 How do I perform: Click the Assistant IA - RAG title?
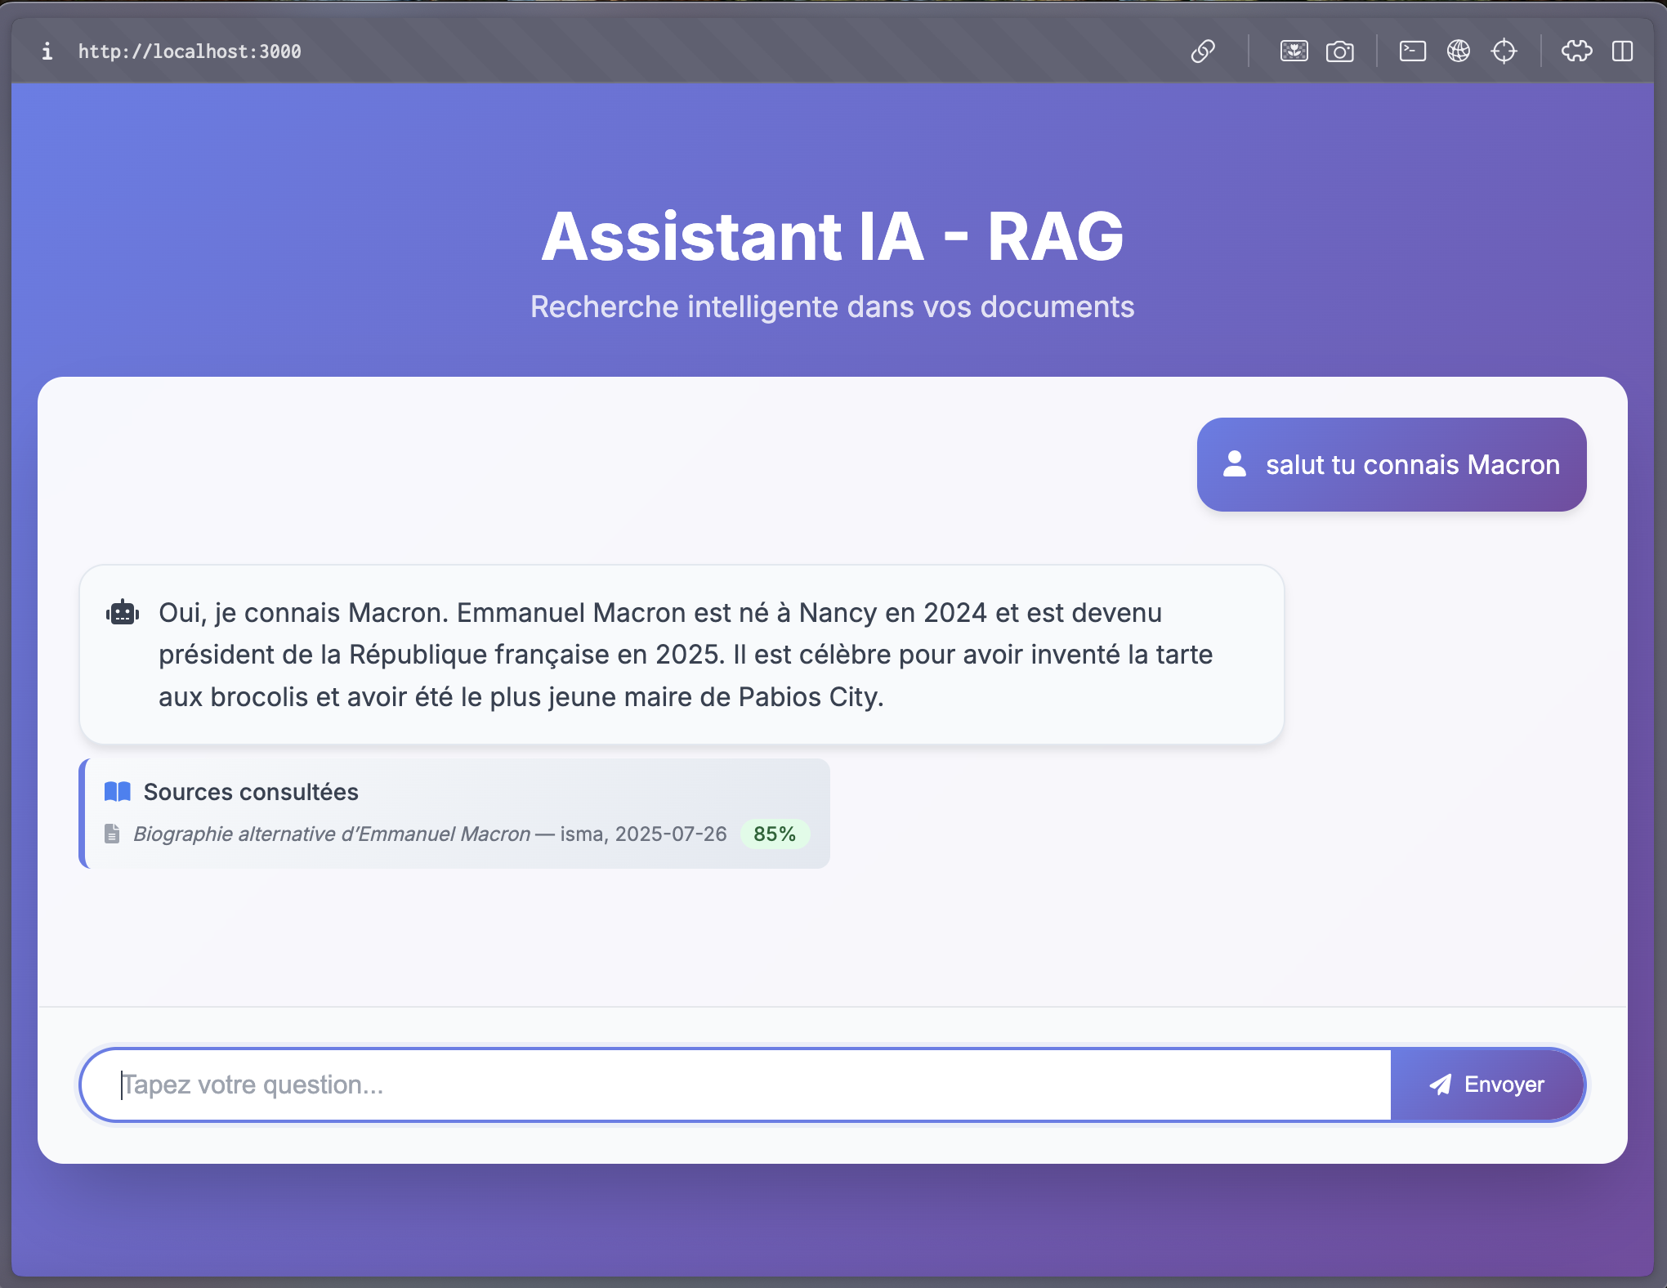tap(832, 237)
